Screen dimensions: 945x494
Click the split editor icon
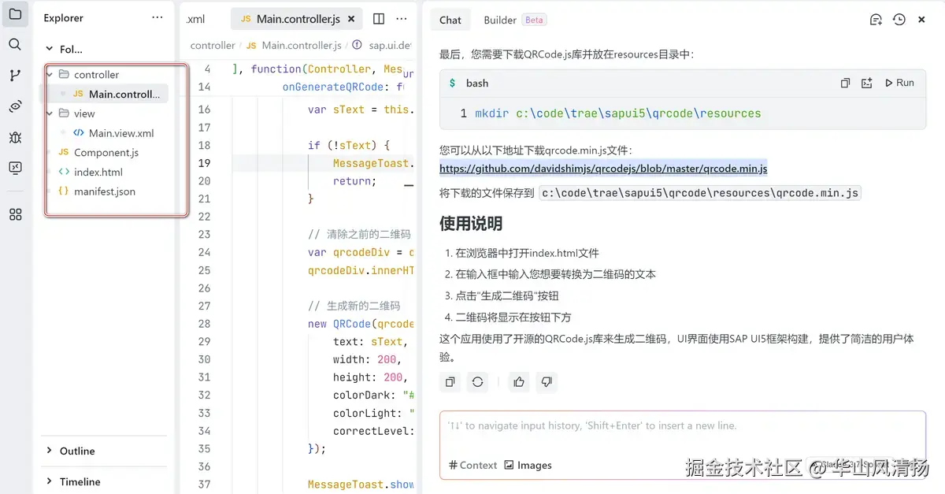(379, 19)
